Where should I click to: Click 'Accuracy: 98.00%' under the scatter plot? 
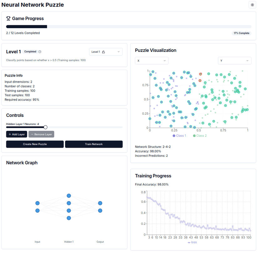[148, 151]
